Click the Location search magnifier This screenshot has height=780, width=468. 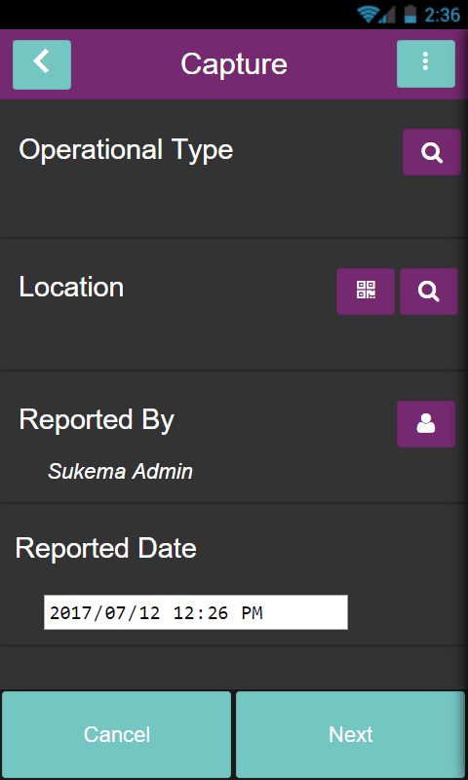[429, 292]
